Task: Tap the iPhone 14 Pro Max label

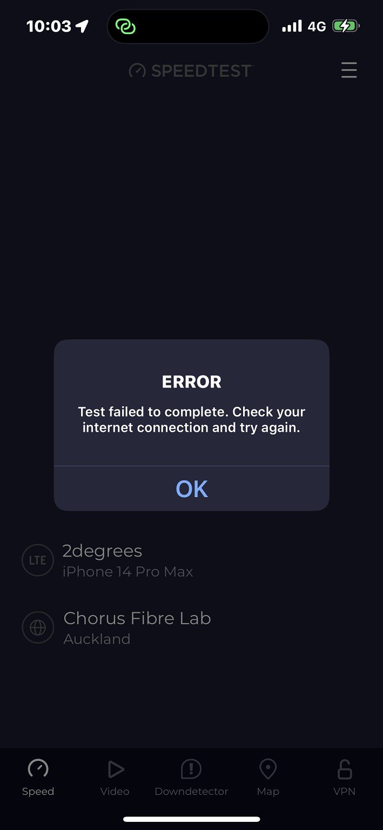Action: click(127, 572)
